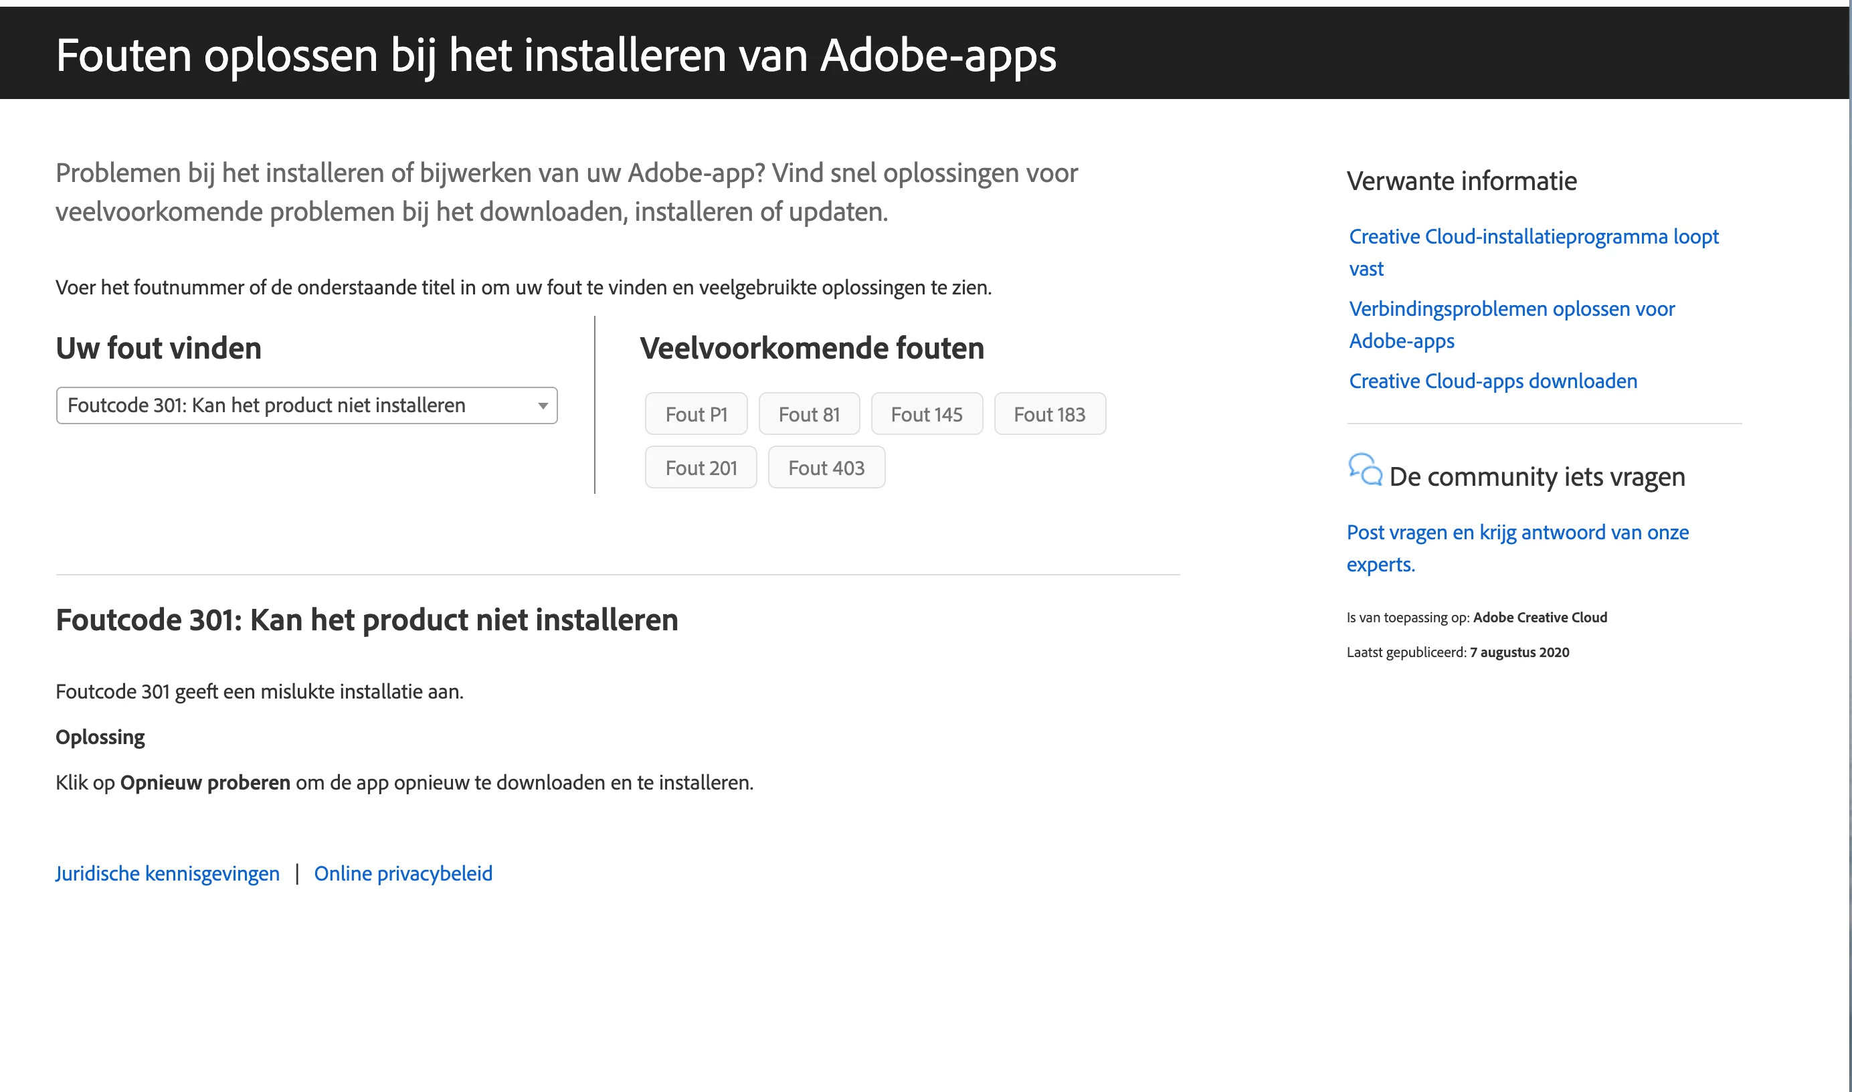This screenshot has height=1092, width=1852.
Task: Click the De community iets vragen heading
Action: 1536,477
